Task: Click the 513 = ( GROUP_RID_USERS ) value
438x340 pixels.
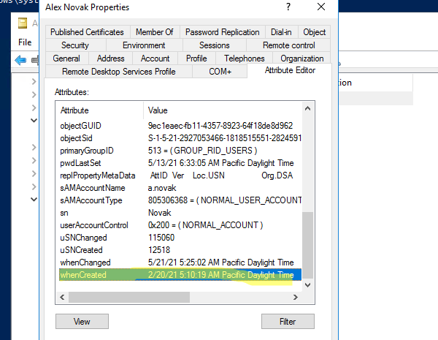Action: (202, 151)
